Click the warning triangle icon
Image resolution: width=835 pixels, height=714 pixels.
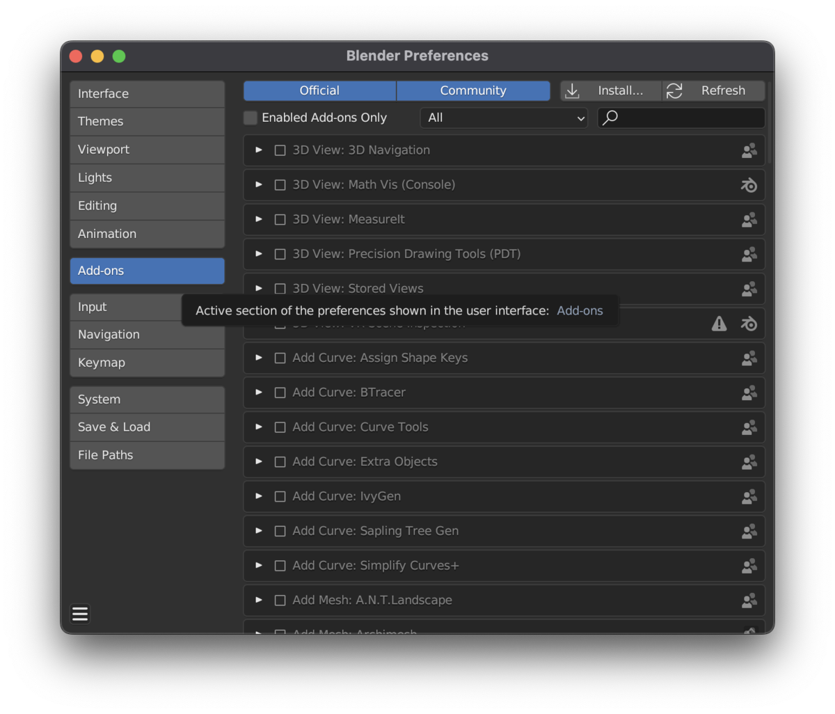coord(719,324)
